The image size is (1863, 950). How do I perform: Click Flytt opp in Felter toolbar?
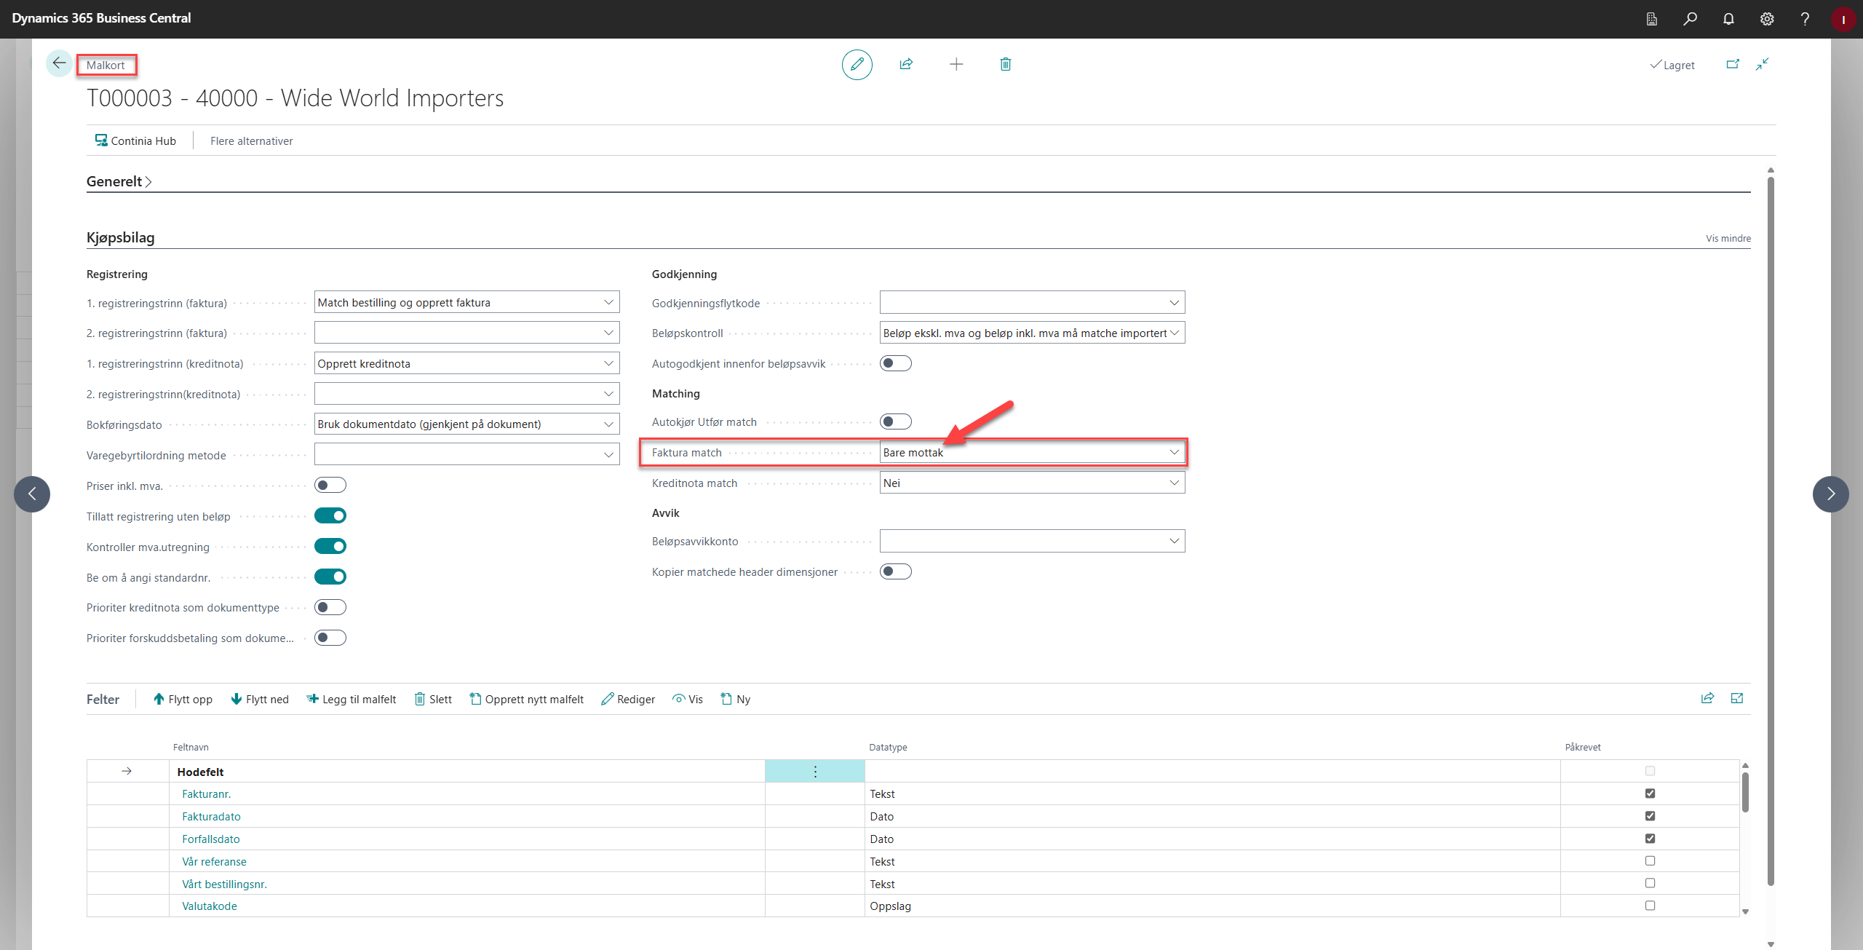click(183, 699)
